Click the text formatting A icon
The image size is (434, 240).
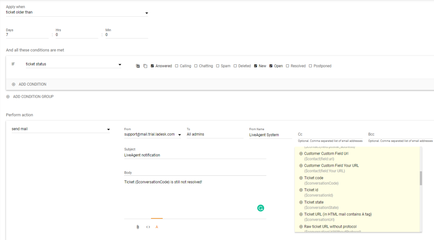(x=157, y=227)
